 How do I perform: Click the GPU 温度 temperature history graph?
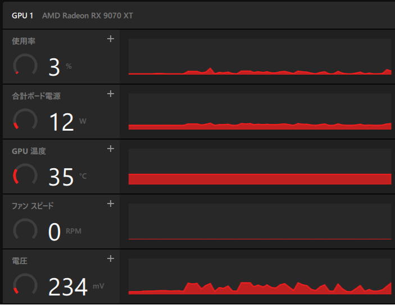click(x=260, y=167)
